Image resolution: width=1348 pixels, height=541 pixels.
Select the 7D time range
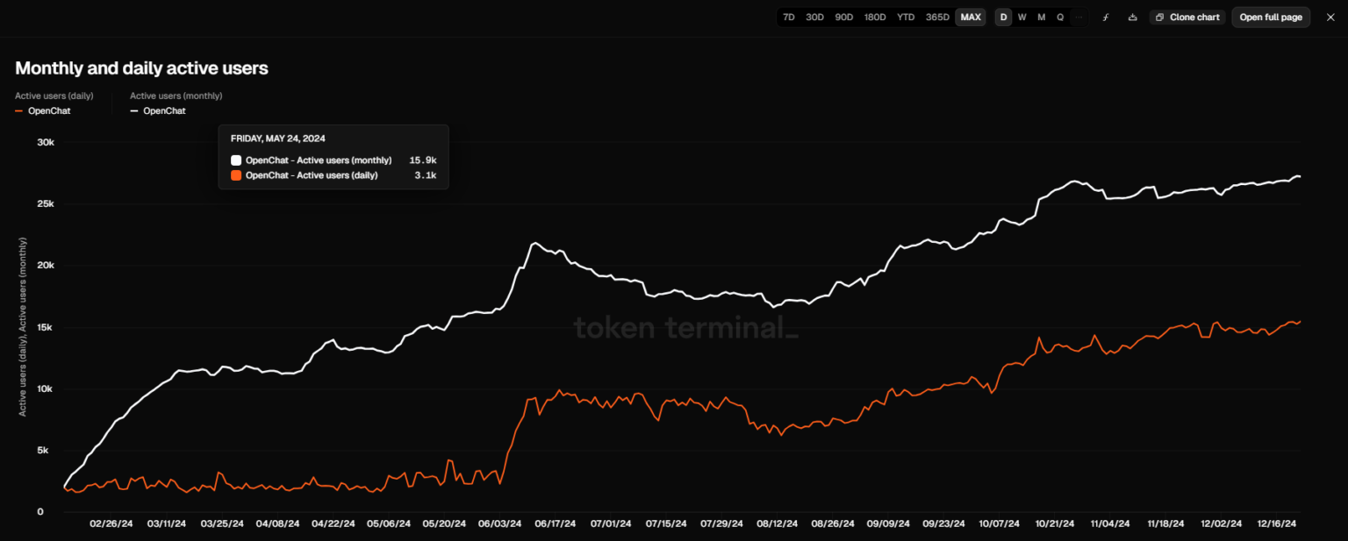coord(789,18)
